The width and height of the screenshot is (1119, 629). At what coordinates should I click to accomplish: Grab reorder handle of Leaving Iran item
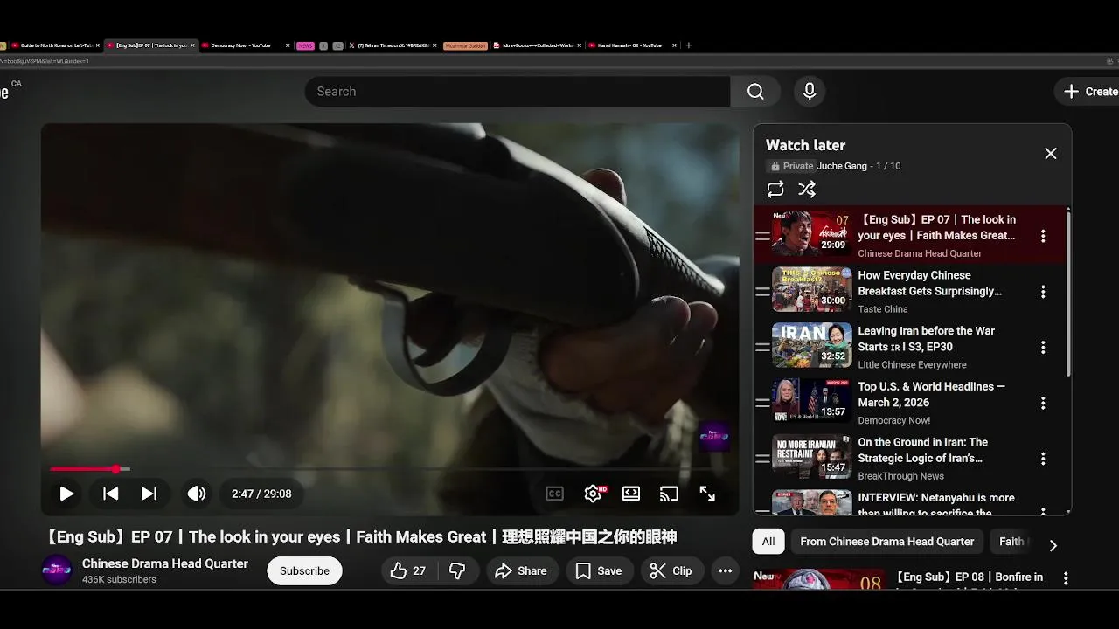(x=762, y=348)
